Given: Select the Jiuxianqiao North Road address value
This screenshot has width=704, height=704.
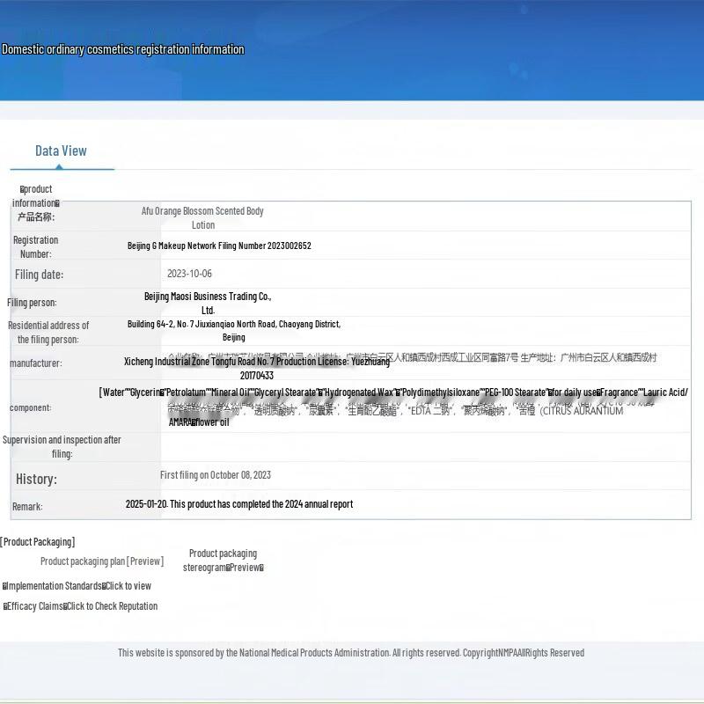Looking at the screenshot, I should (234, 330).
